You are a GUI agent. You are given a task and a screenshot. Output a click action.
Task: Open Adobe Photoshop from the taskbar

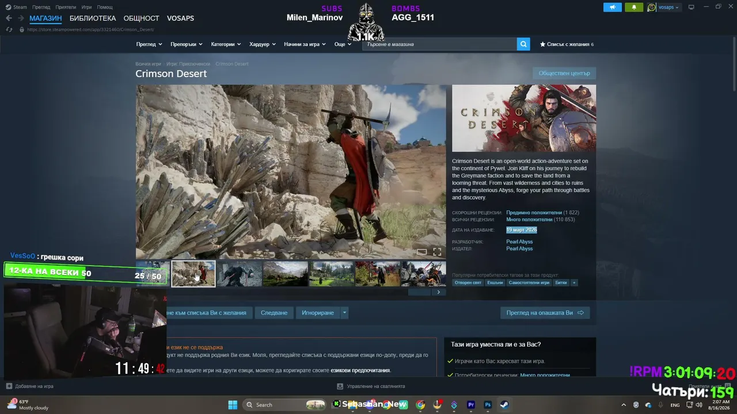tap(488, 405)
